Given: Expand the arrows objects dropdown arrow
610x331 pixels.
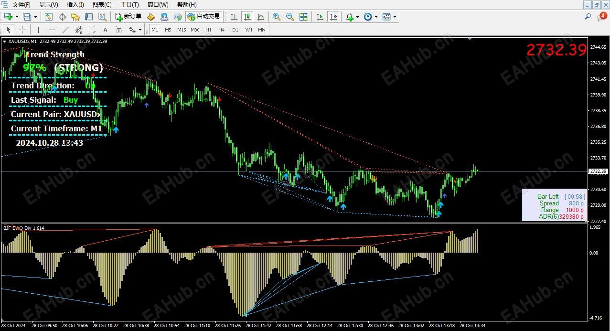Looking at the screenshot, I should point(140,30).
